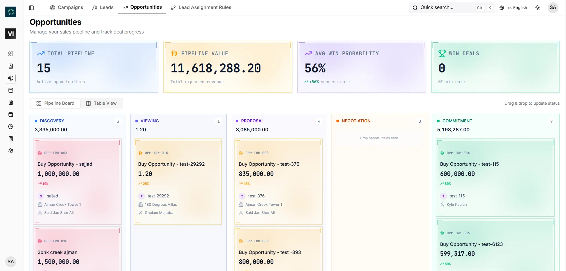Viewport: 566px width, 271px height.
Task: Switch to Table View
Action: pos(102,103)
